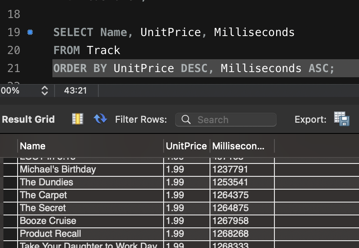The height and width of the screenshot is (248, 359).
Task: Click the table name Track on line 20
Action: point(103,50)
